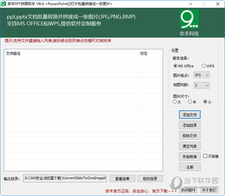Click the 奈末科技 green logo
This screenshot has height=196, width=225.
coord(189,19)
